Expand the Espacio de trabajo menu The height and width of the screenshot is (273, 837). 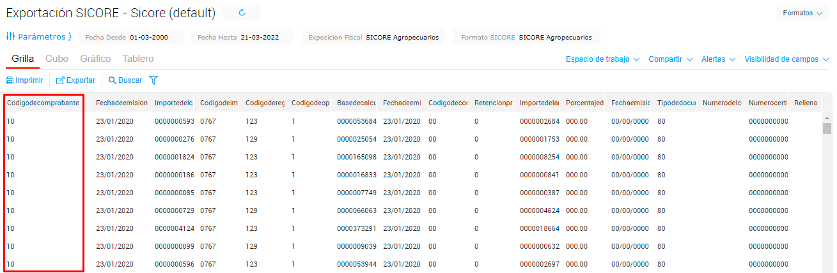pyautogui.click(x=602, y=59)
